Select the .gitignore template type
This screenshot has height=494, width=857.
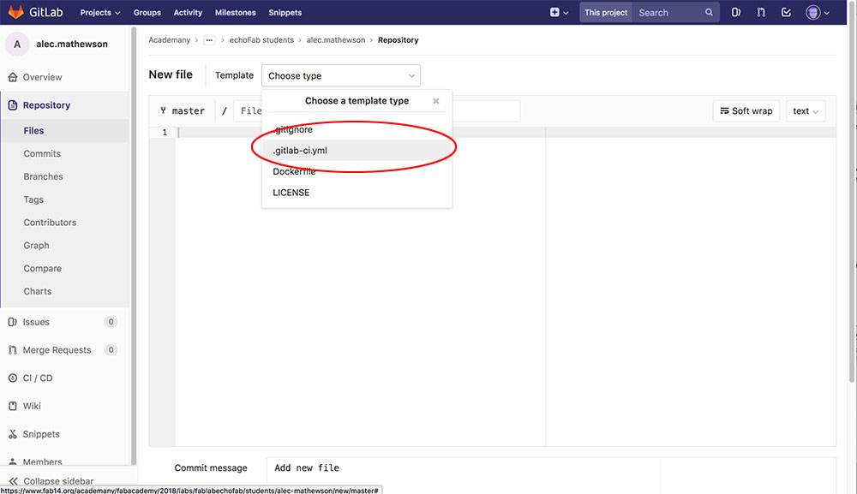pos(357,129)
